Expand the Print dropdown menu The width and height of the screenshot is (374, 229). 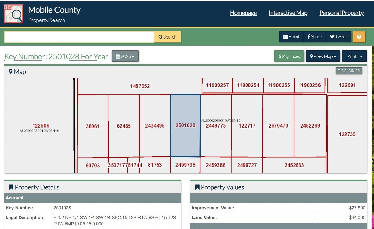tap(354, 56)
